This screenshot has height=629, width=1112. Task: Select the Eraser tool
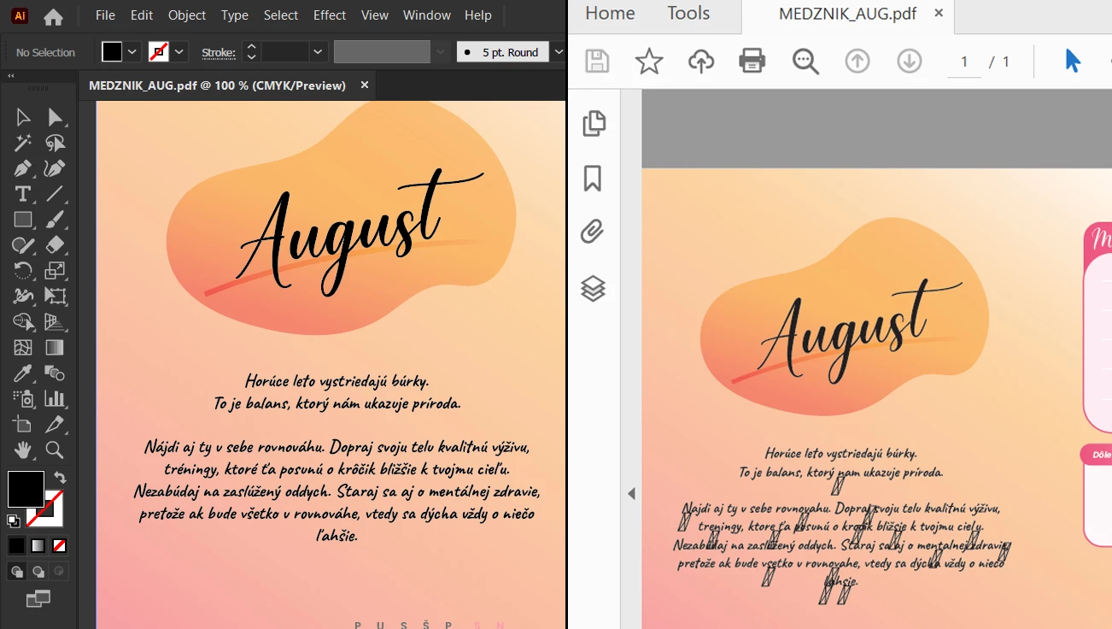click(56, 245)
